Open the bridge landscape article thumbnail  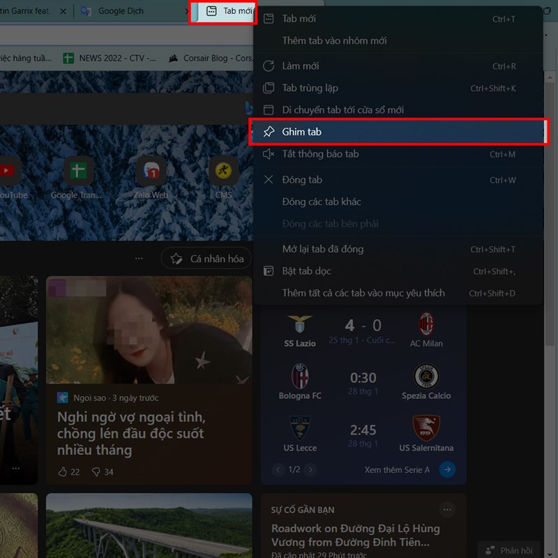tap(149, 526)
